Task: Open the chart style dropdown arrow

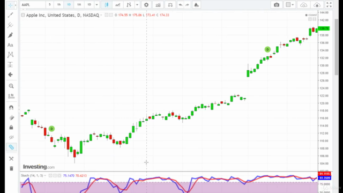Action: (137, 5)
